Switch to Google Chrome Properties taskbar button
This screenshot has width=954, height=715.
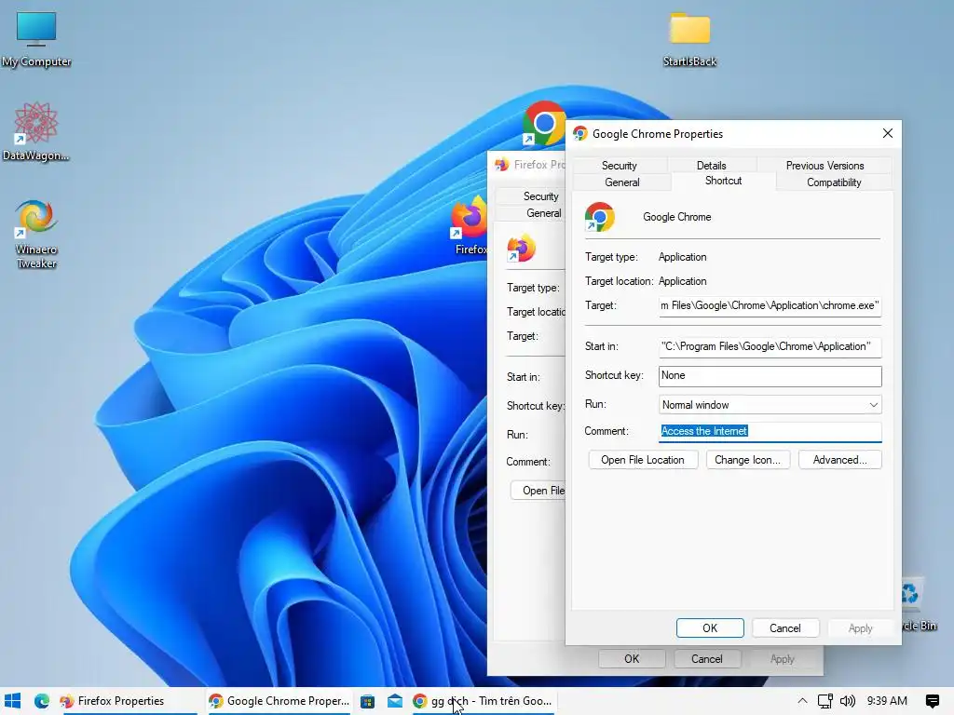279,701
